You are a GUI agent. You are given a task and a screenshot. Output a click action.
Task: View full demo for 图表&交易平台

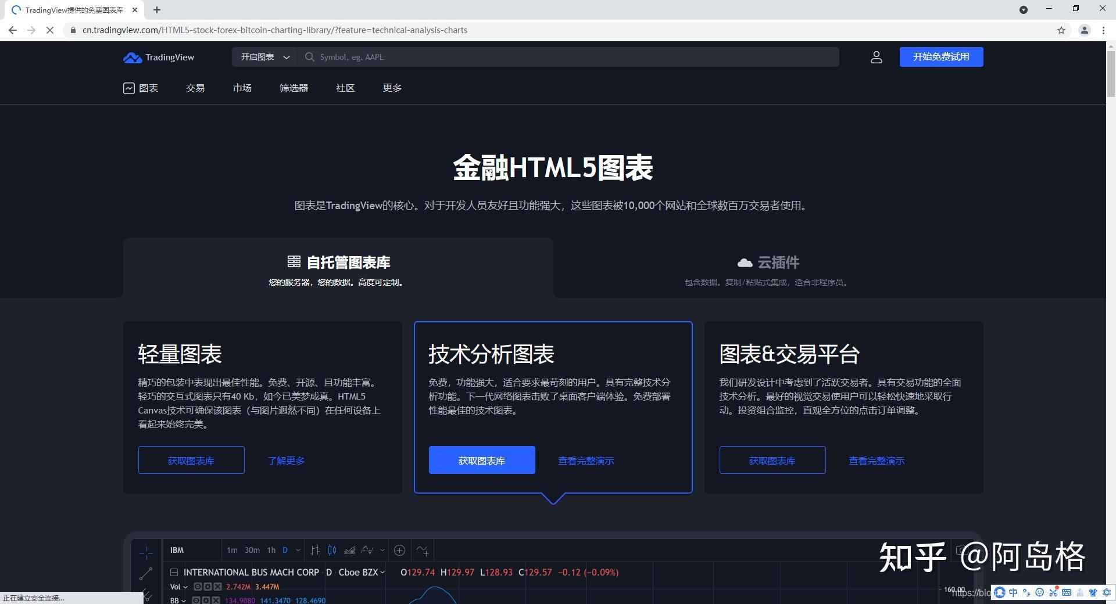click(877, 461)
